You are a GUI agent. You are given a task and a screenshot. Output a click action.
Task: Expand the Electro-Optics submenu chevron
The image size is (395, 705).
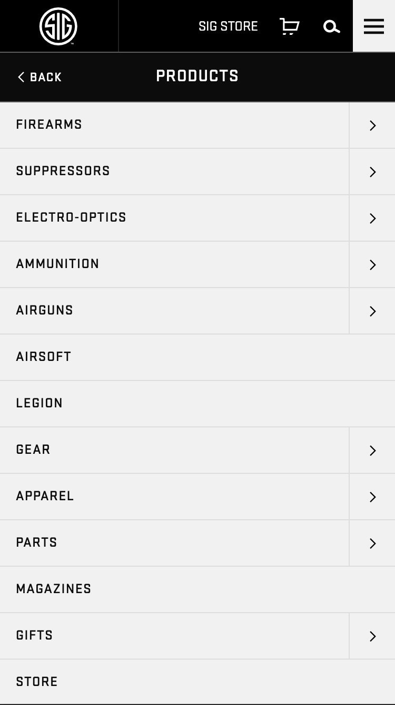[x=372, y=218]
